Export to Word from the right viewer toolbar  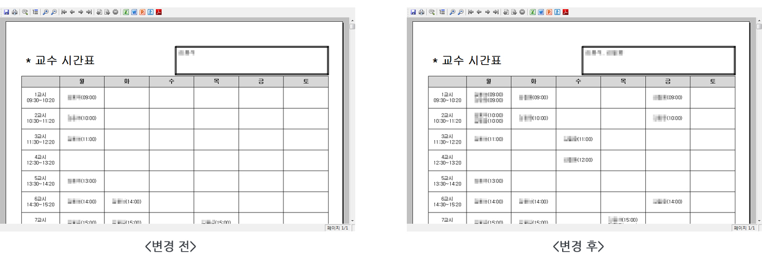click(x=541, y=12)
